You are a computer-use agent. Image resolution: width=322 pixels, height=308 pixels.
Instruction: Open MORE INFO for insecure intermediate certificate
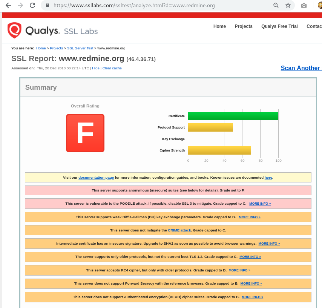coord(269,244)
